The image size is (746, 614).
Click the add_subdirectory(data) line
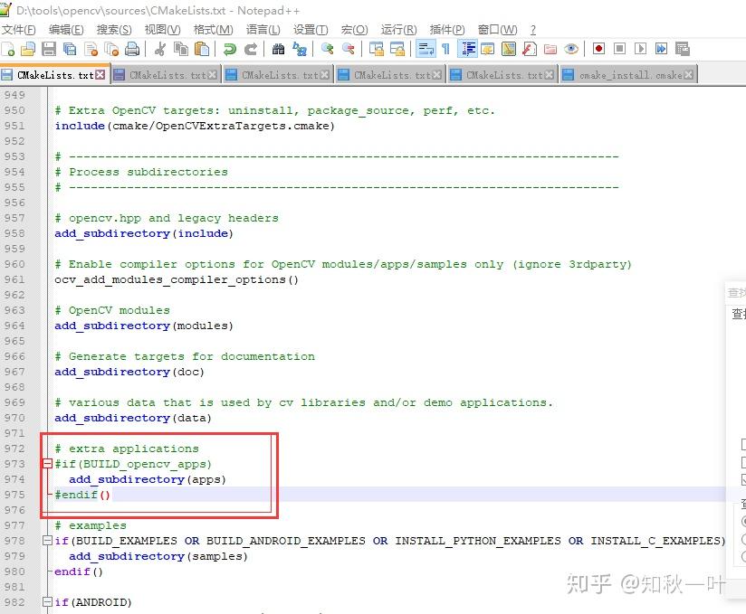pos(133,418)
